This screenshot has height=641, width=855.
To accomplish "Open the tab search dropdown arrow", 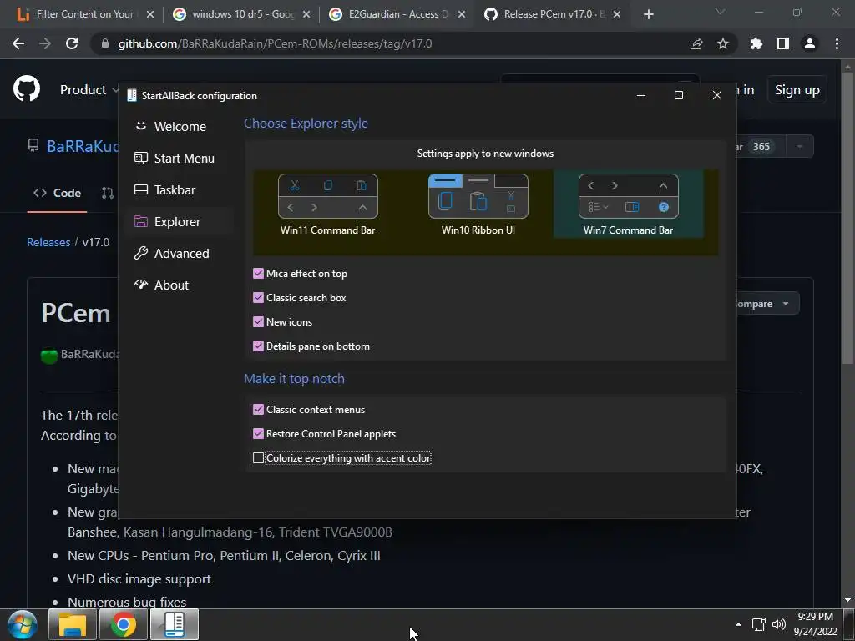I will point(721,12).
